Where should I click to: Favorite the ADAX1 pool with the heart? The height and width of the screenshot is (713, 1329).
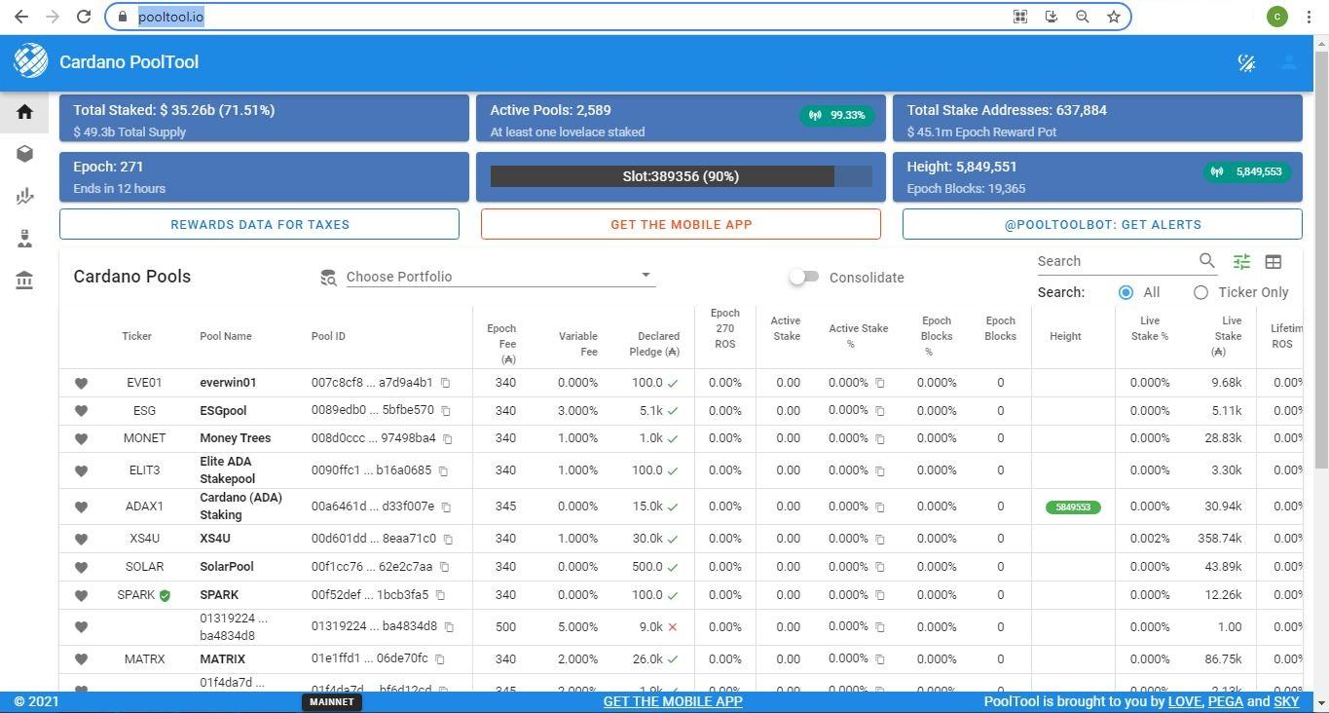81,507
